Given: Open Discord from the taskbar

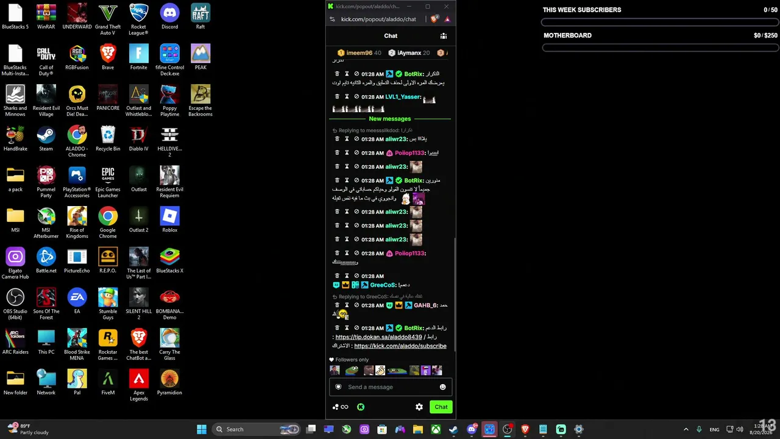Looking at the screenshot, I should point(472,429).
